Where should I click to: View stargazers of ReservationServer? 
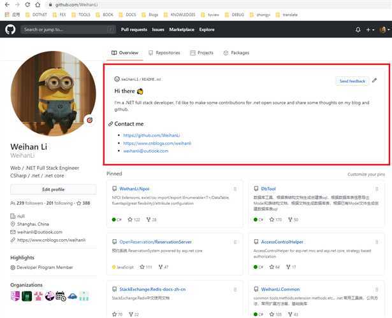click(146, 267)
